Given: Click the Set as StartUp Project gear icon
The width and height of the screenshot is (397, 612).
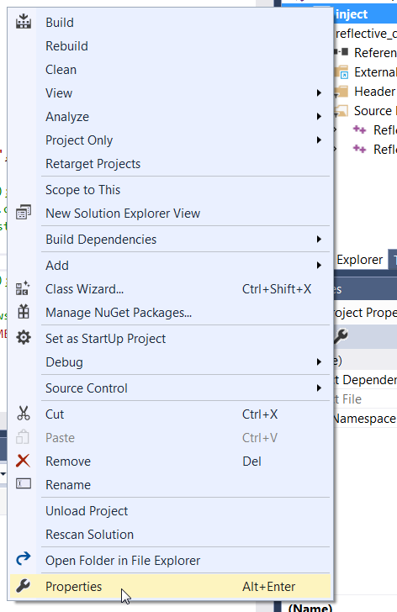Looking at the screenshot, I should [x=24, y=338].
